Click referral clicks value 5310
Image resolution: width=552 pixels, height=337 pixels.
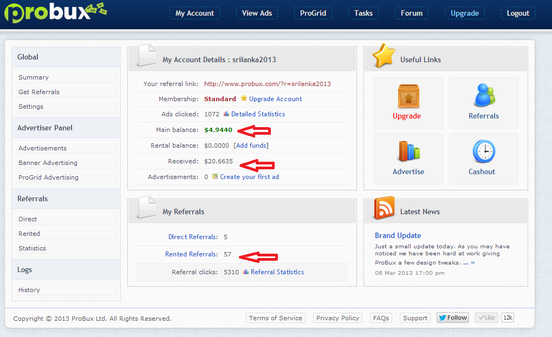coord(231,272)
